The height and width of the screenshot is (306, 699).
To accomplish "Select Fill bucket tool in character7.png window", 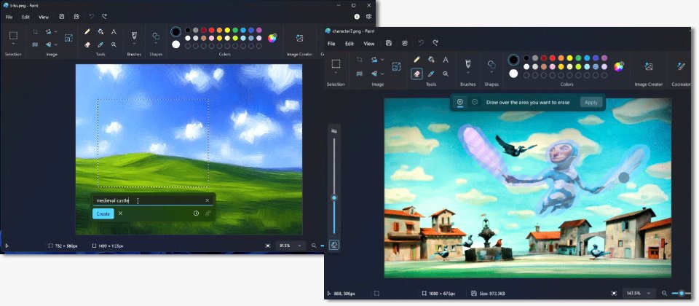I will coord(431,59).
